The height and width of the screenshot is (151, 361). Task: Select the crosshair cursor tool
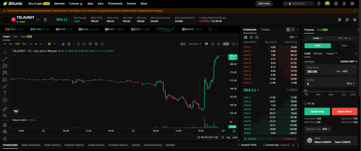(x=5, y=52)
